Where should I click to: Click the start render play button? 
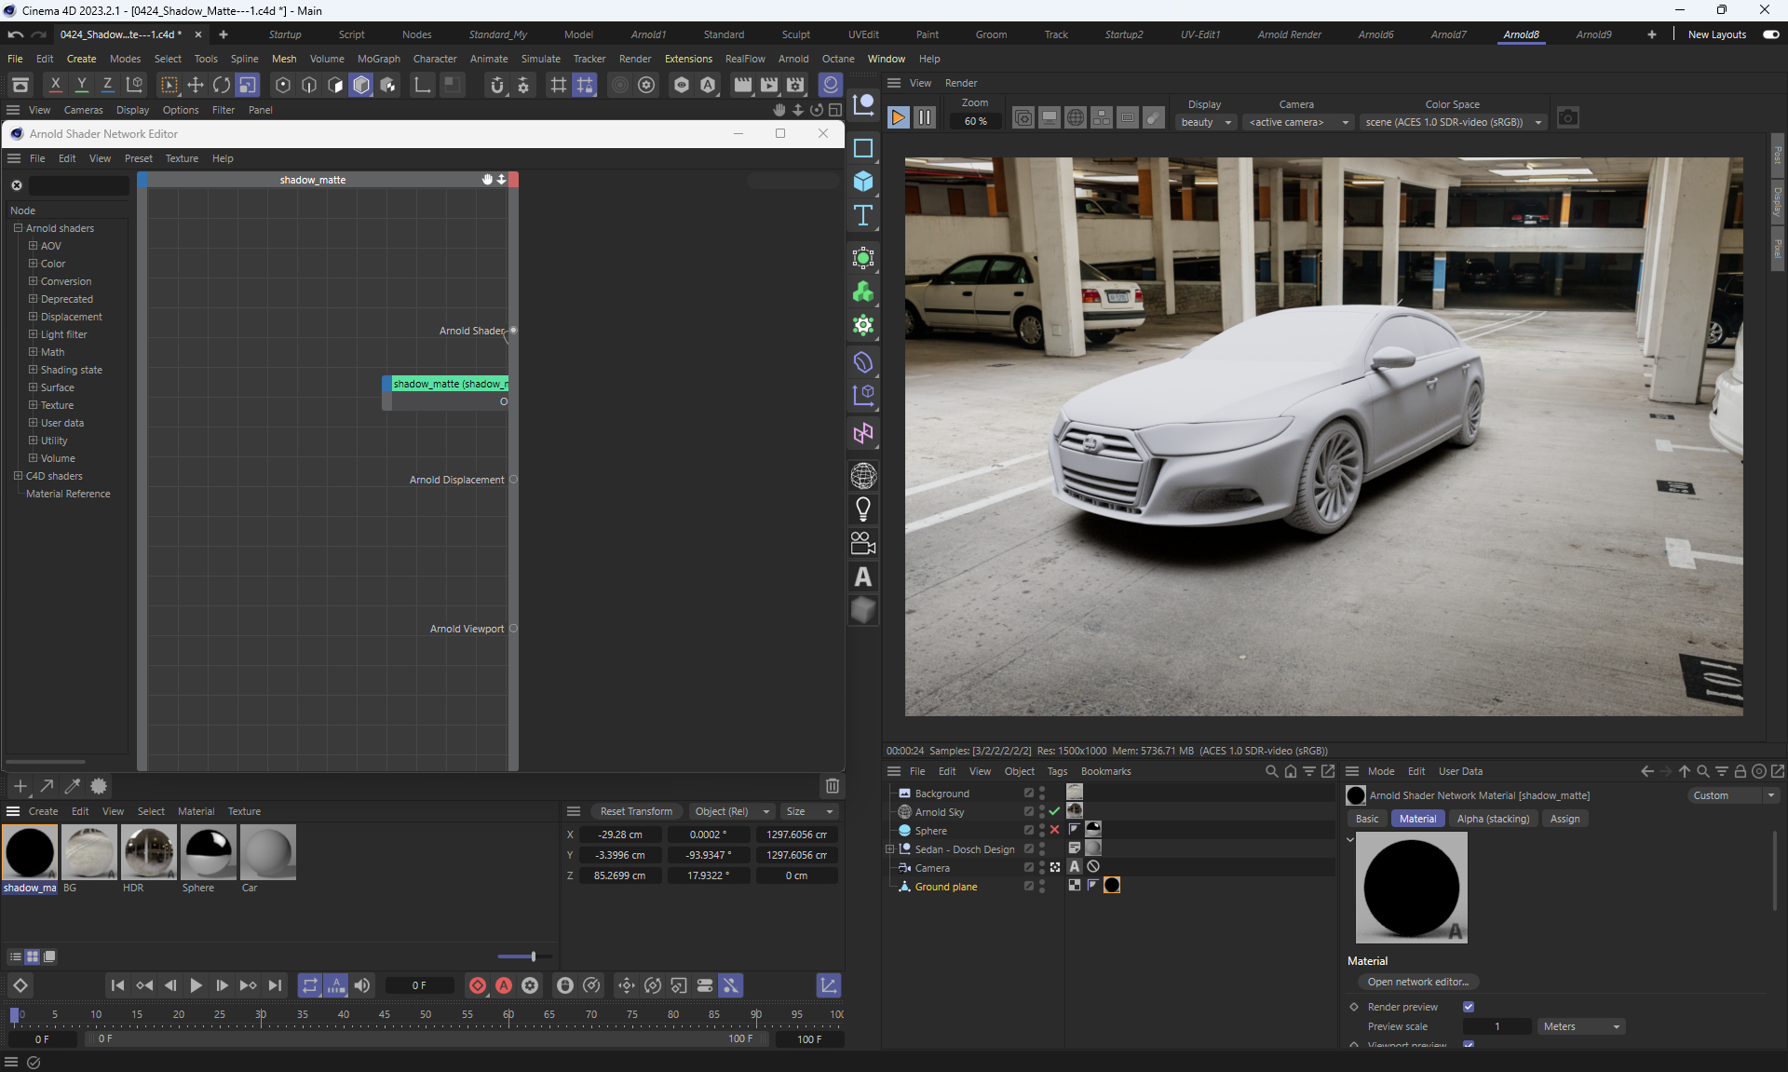(898, 117)
